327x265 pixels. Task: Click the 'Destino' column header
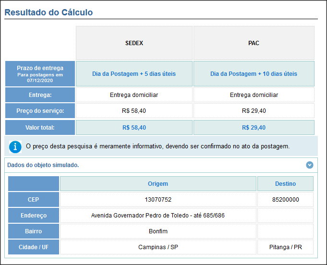[x=286, y=184]
